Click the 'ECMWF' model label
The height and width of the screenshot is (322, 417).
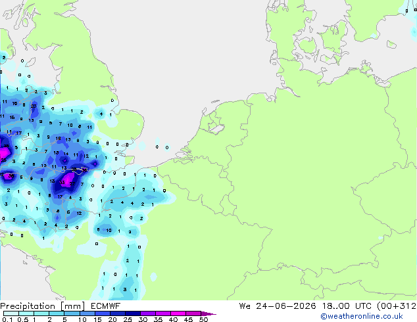point(106,306)
